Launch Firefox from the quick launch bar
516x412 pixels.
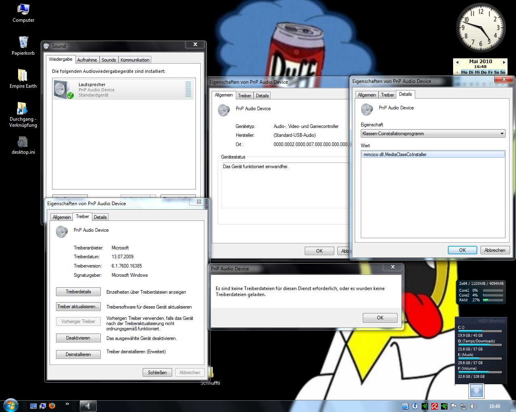point(52,406)
